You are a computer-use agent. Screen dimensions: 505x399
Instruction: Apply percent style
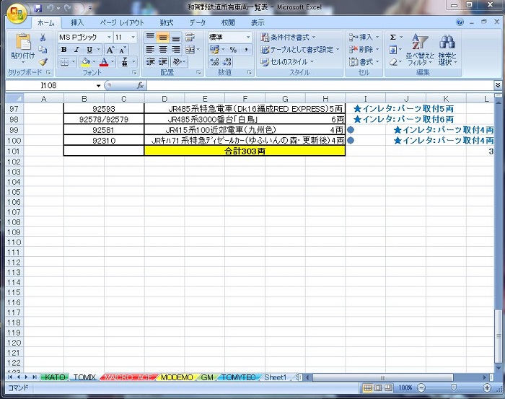tap(233, 50)
